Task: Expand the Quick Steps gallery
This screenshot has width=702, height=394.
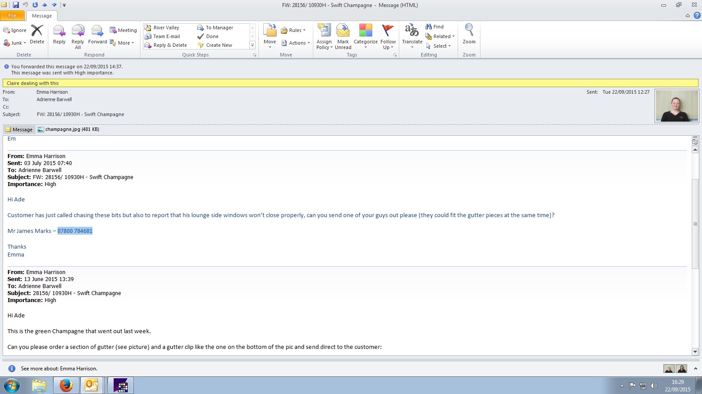Action: pyautogui.click(x=252, y=45)
